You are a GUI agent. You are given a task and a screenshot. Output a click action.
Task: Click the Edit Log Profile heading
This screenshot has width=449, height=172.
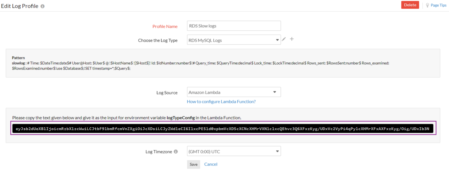[x=20, y=6]
